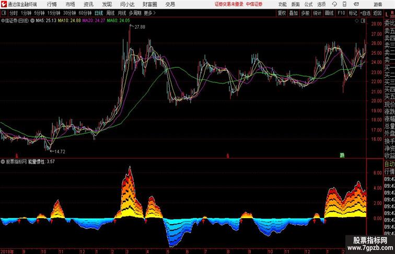This screenshot has height=254, width=395.
Task: Open the 公式 menu
Action: tap(308, 4)
